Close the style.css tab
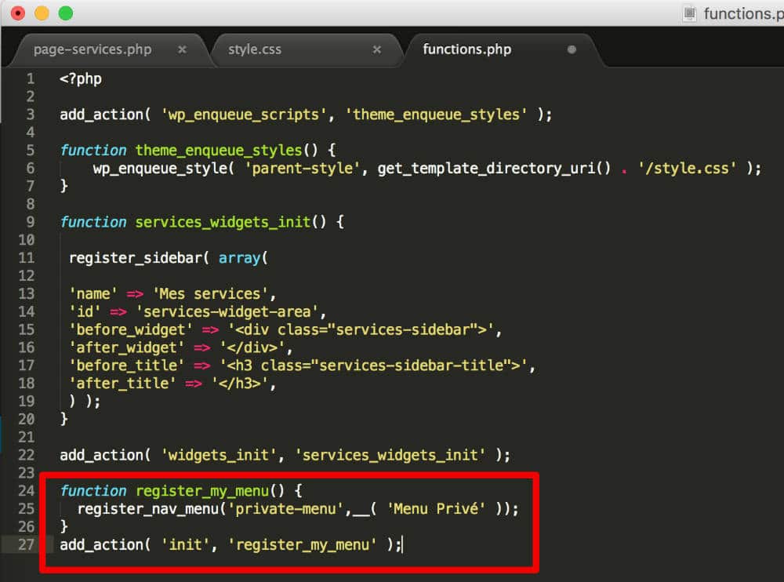The height and width of the screenshot is (582, 784). click(376, 49)
